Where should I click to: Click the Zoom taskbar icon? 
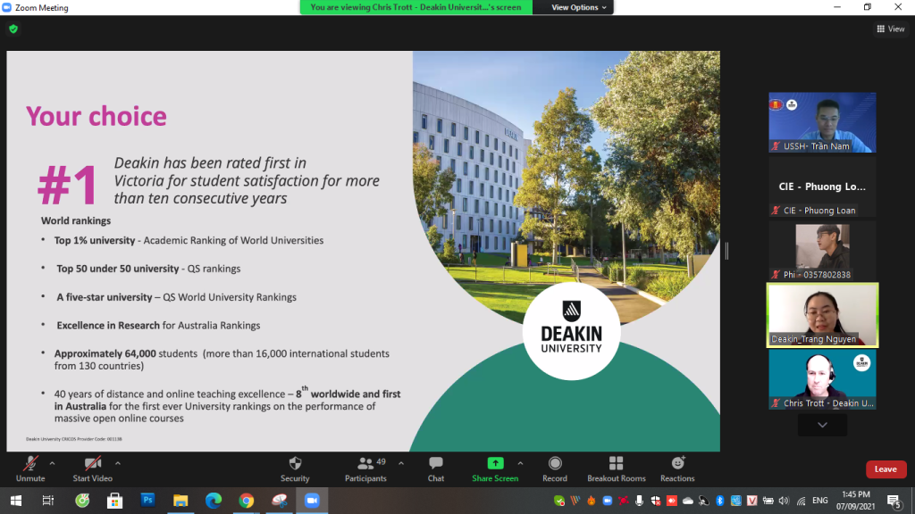[312, 501]
